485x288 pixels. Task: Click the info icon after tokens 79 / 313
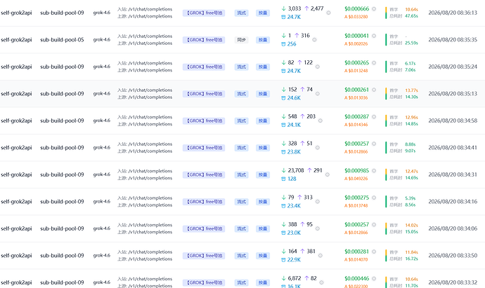click(x=317, y=202)
